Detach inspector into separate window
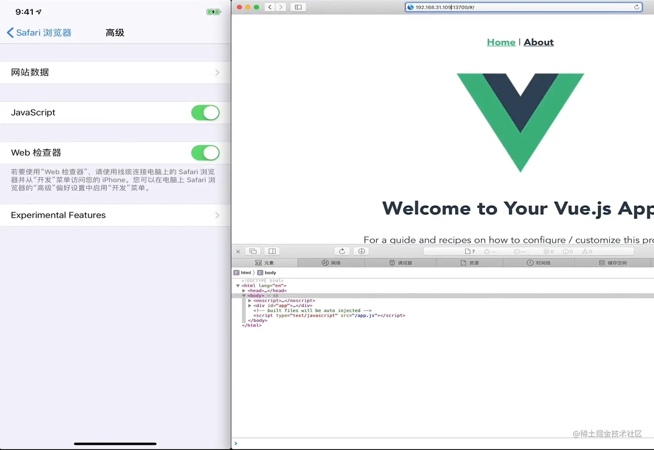Image resolution: width=654 pixels, height=450 pixels. [x=253, y=251]
